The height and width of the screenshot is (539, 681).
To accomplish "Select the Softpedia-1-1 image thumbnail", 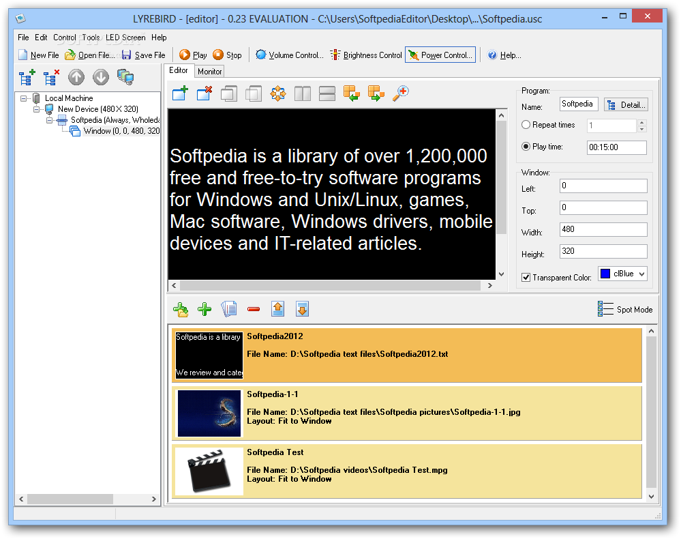I will (x=209, y=413).
